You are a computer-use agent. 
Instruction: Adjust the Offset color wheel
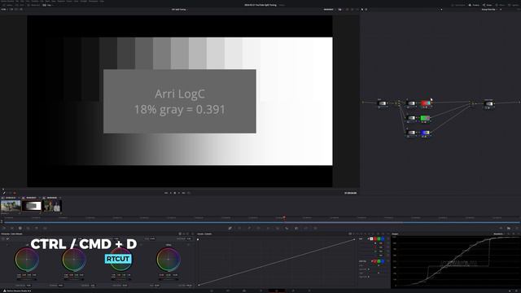click(x=169, y=259)
